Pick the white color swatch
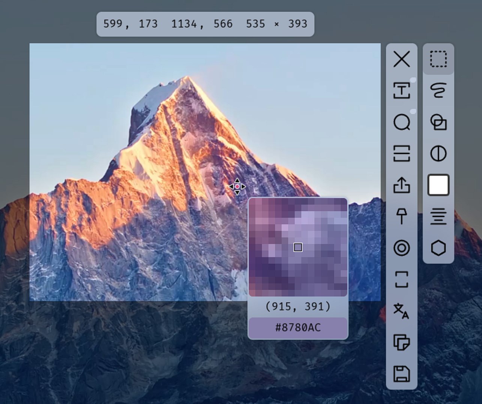 point(438,185)
